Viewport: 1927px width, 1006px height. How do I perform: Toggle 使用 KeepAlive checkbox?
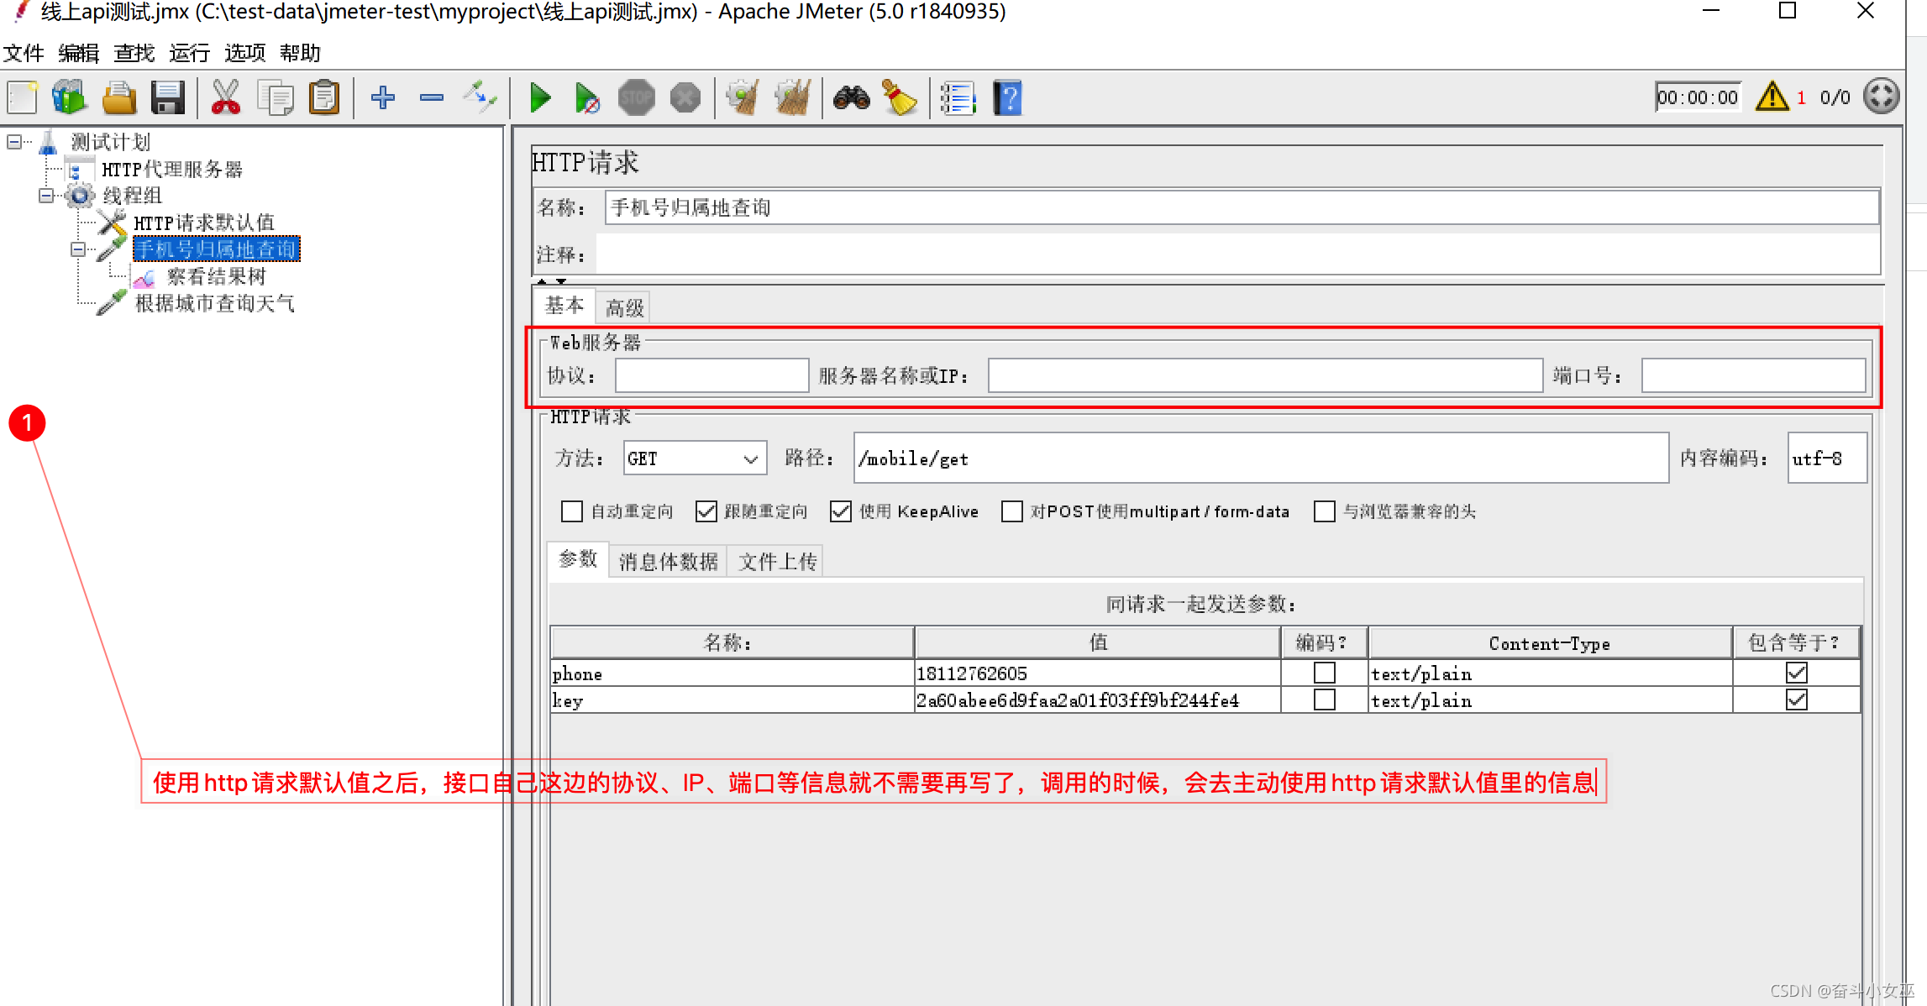click(x=841, y=511)
